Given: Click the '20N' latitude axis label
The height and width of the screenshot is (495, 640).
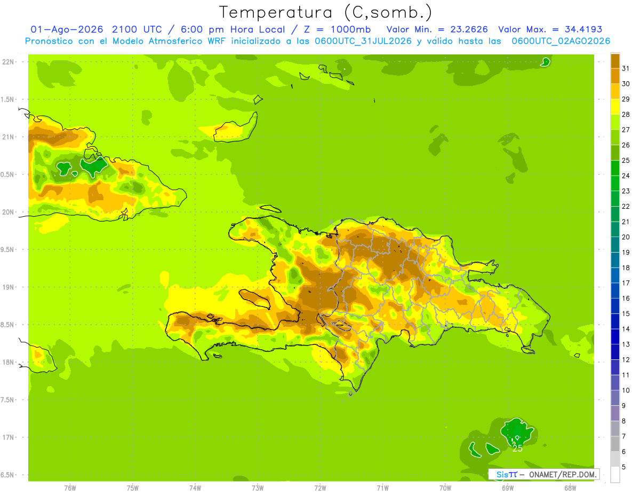Looking at the screenshot, I should pyautogui.click(x=8, y=212).
